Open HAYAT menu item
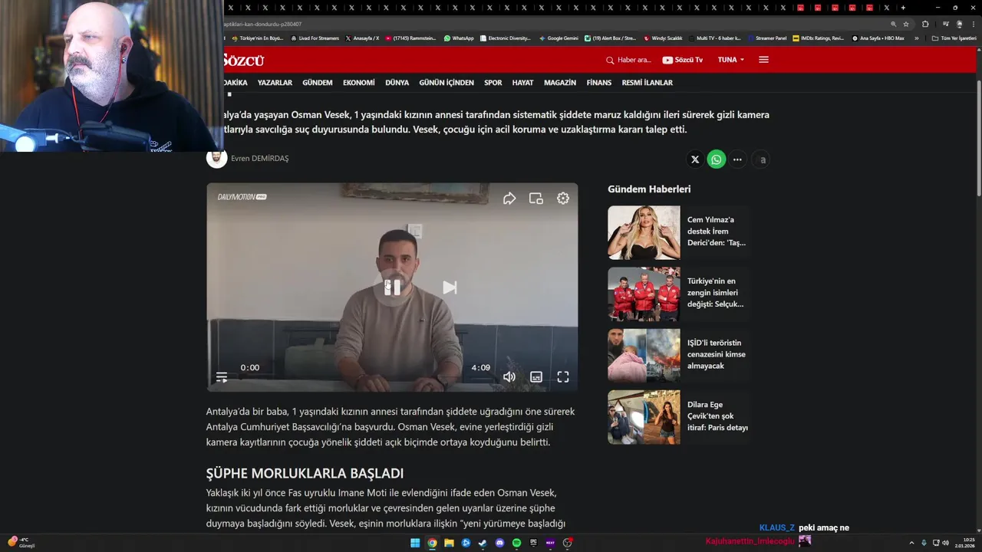Image resolution: width=982 pixels, height=552 pixels. [x=522, y=83]
